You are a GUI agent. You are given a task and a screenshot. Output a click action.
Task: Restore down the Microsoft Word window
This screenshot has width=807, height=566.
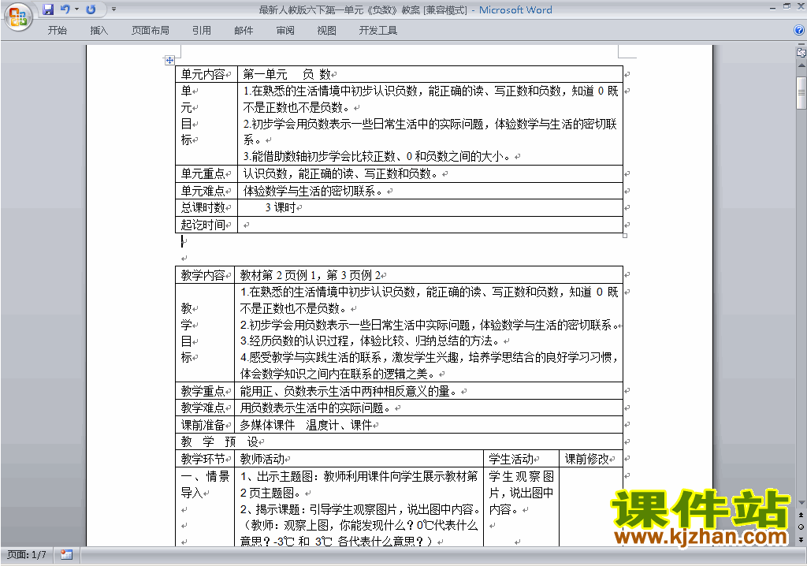tap(787, 6)
